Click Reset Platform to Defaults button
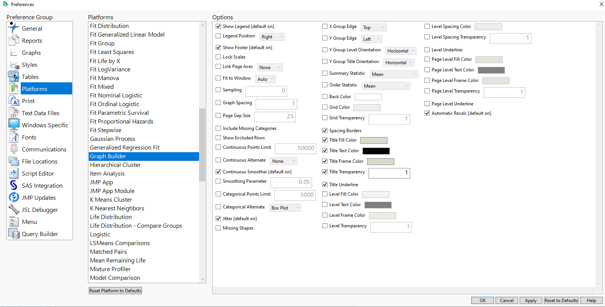605x307 pixels. click(115, 291)
